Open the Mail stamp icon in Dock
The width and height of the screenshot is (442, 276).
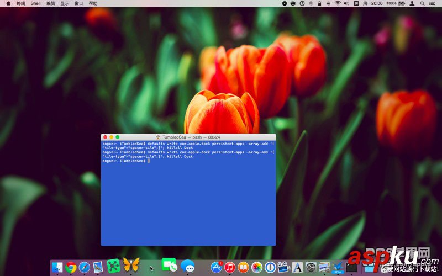[98, 267]
